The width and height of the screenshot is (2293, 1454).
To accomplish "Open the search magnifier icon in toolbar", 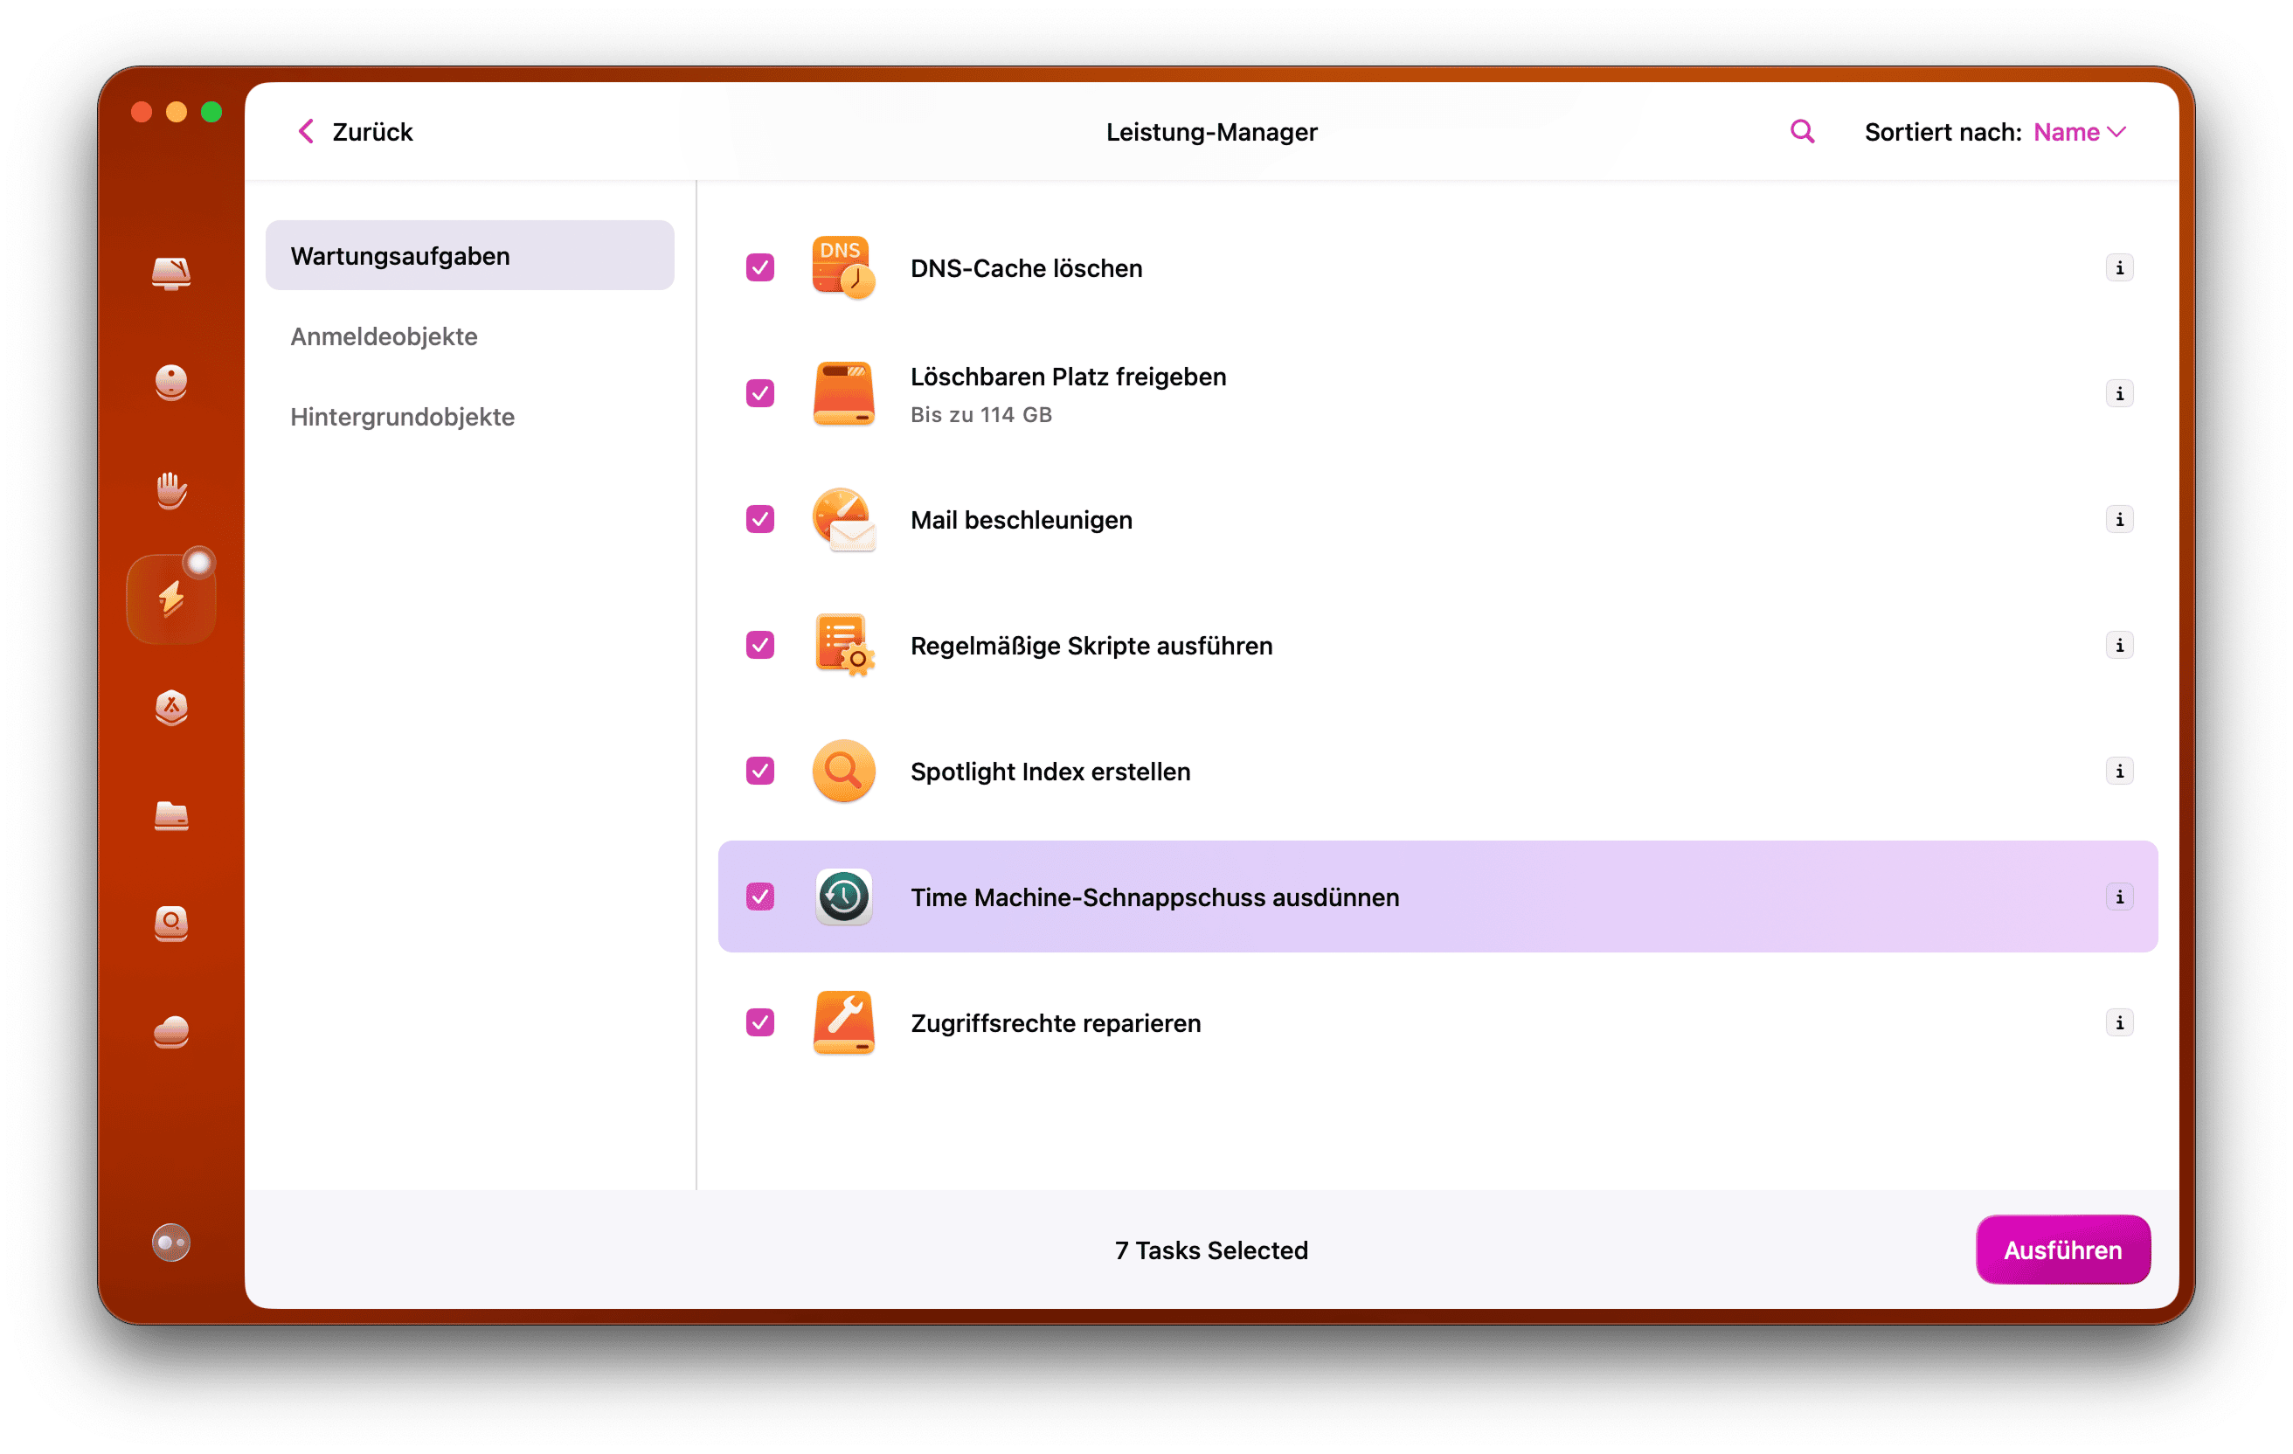I will tap(1801, 131).
